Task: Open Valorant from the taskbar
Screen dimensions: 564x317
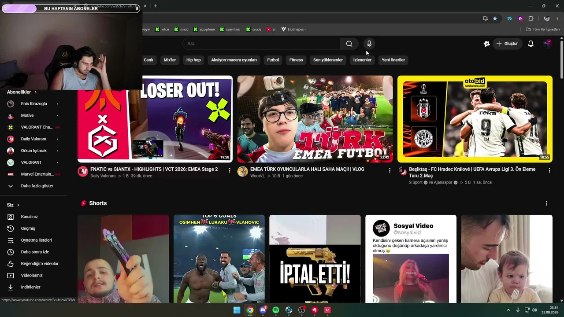Action: tap(327, 310)
